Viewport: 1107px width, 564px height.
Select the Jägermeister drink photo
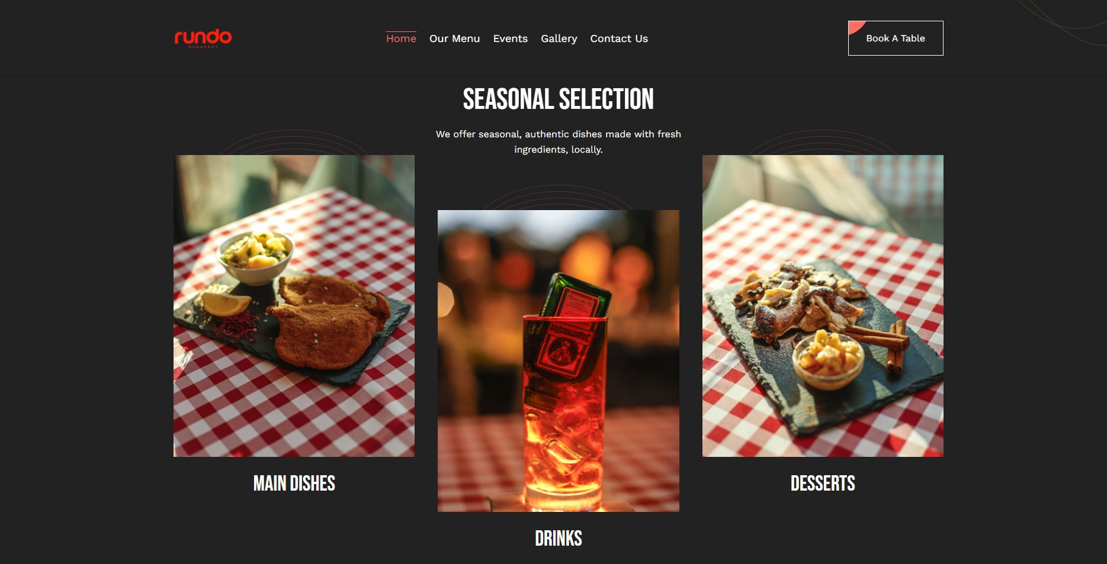558,361
